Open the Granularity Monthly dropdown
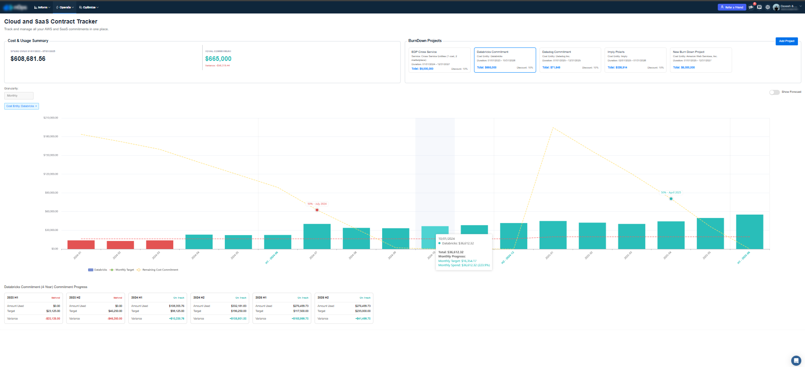Viewport: 805px width, 367px height. coord(19,96)
